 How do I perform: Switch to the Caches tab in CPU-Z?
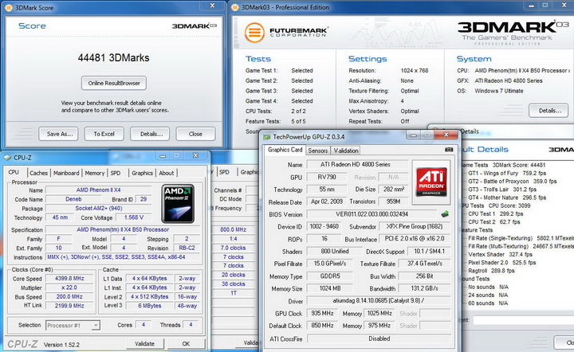[x=38, y=173]
